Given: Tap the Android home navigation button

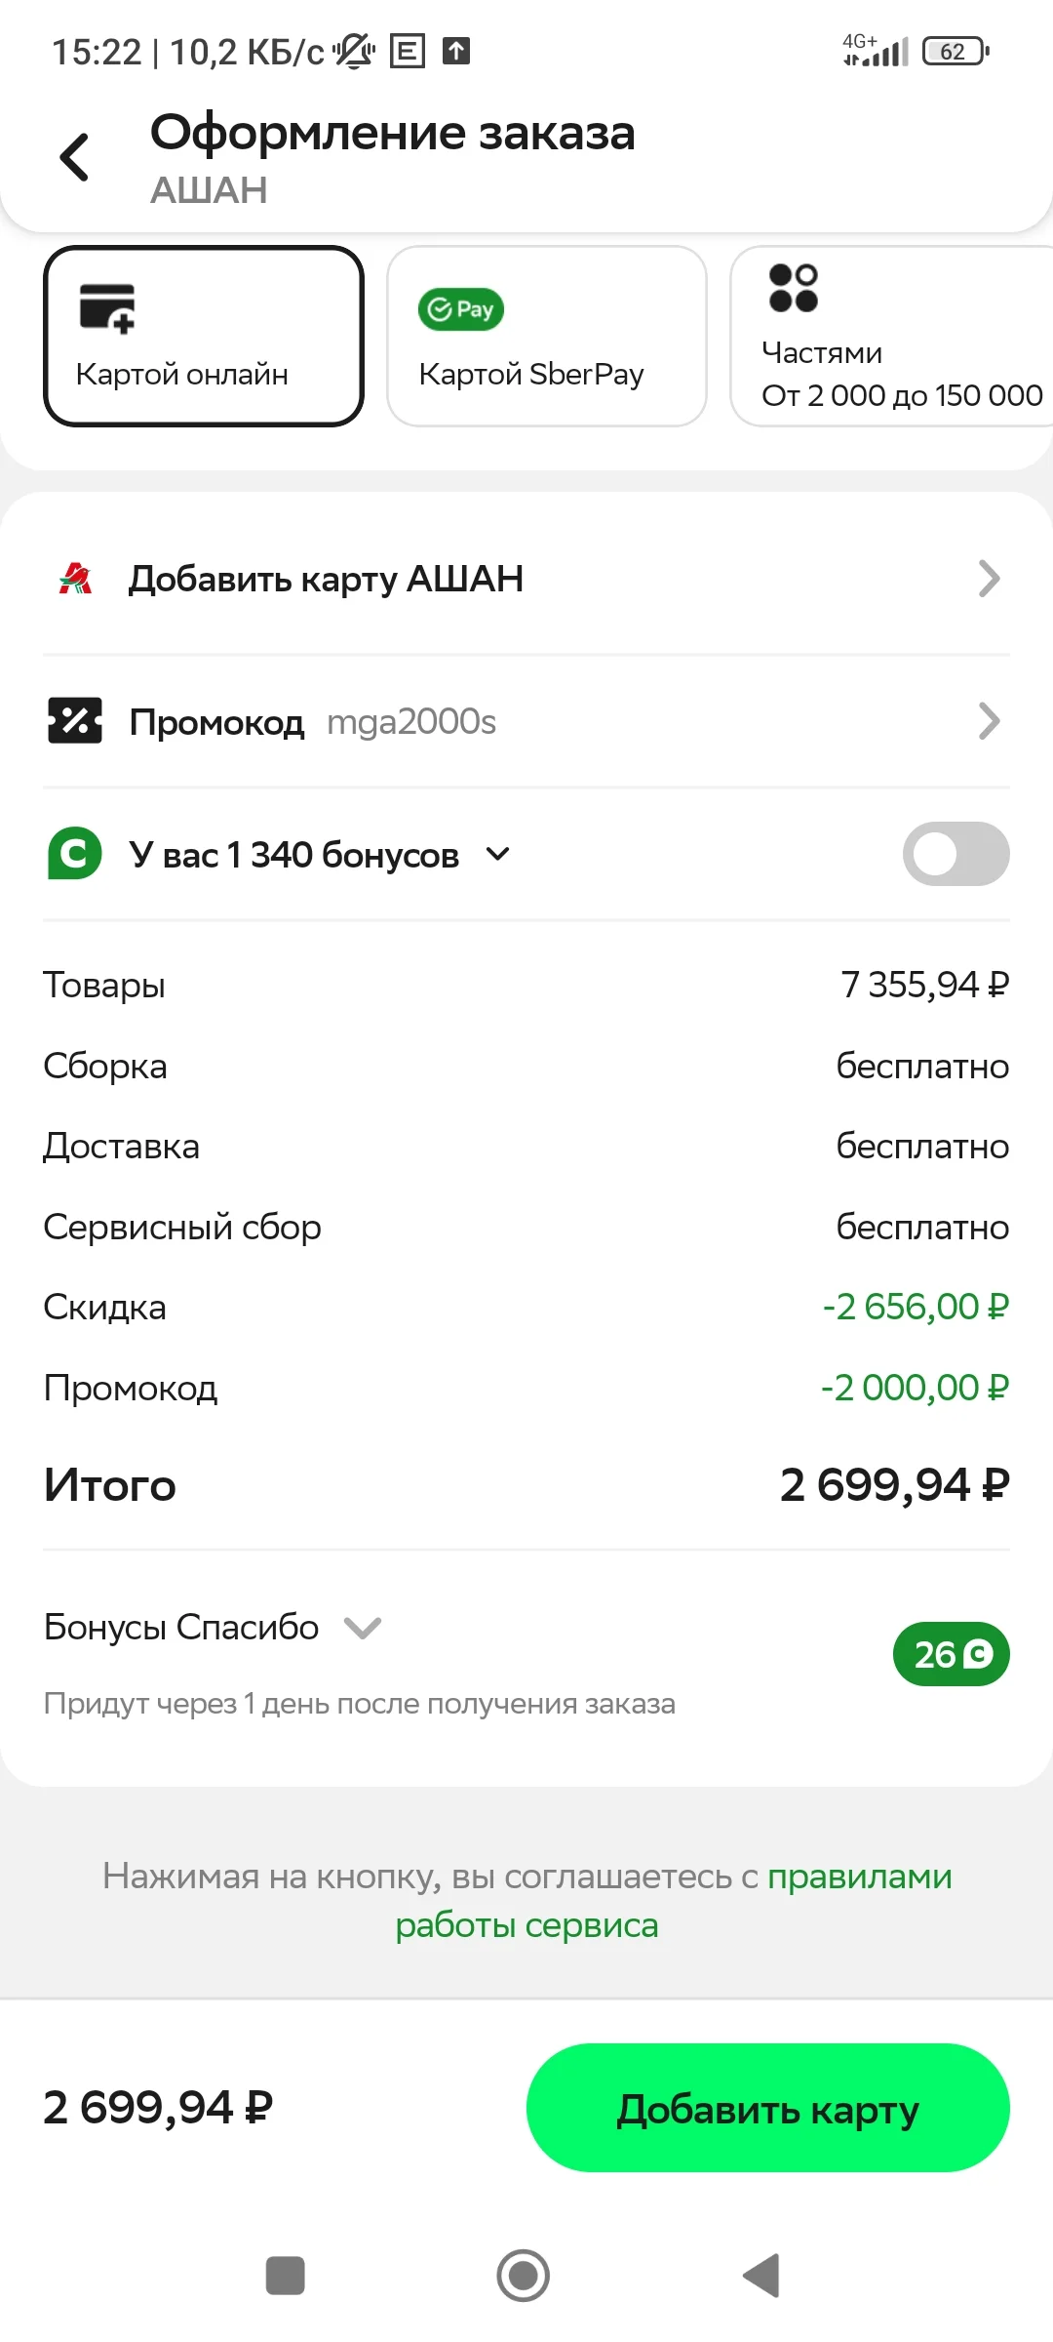Looking at the screenshot, I should click(x=524, y=2276).
